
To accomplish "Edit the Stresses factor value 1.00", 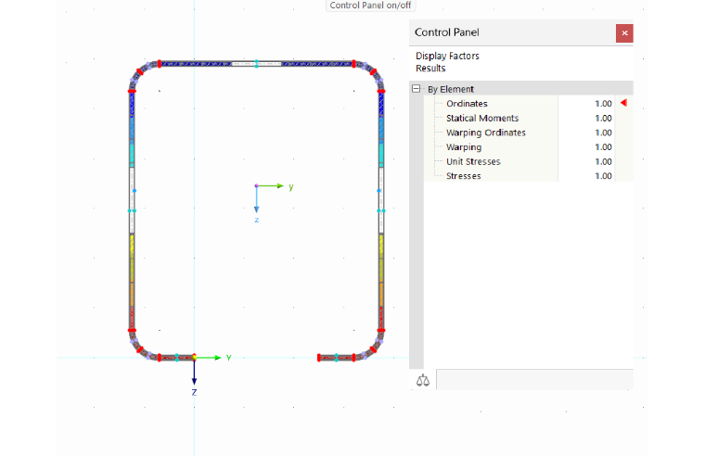I will coord(603,176).
